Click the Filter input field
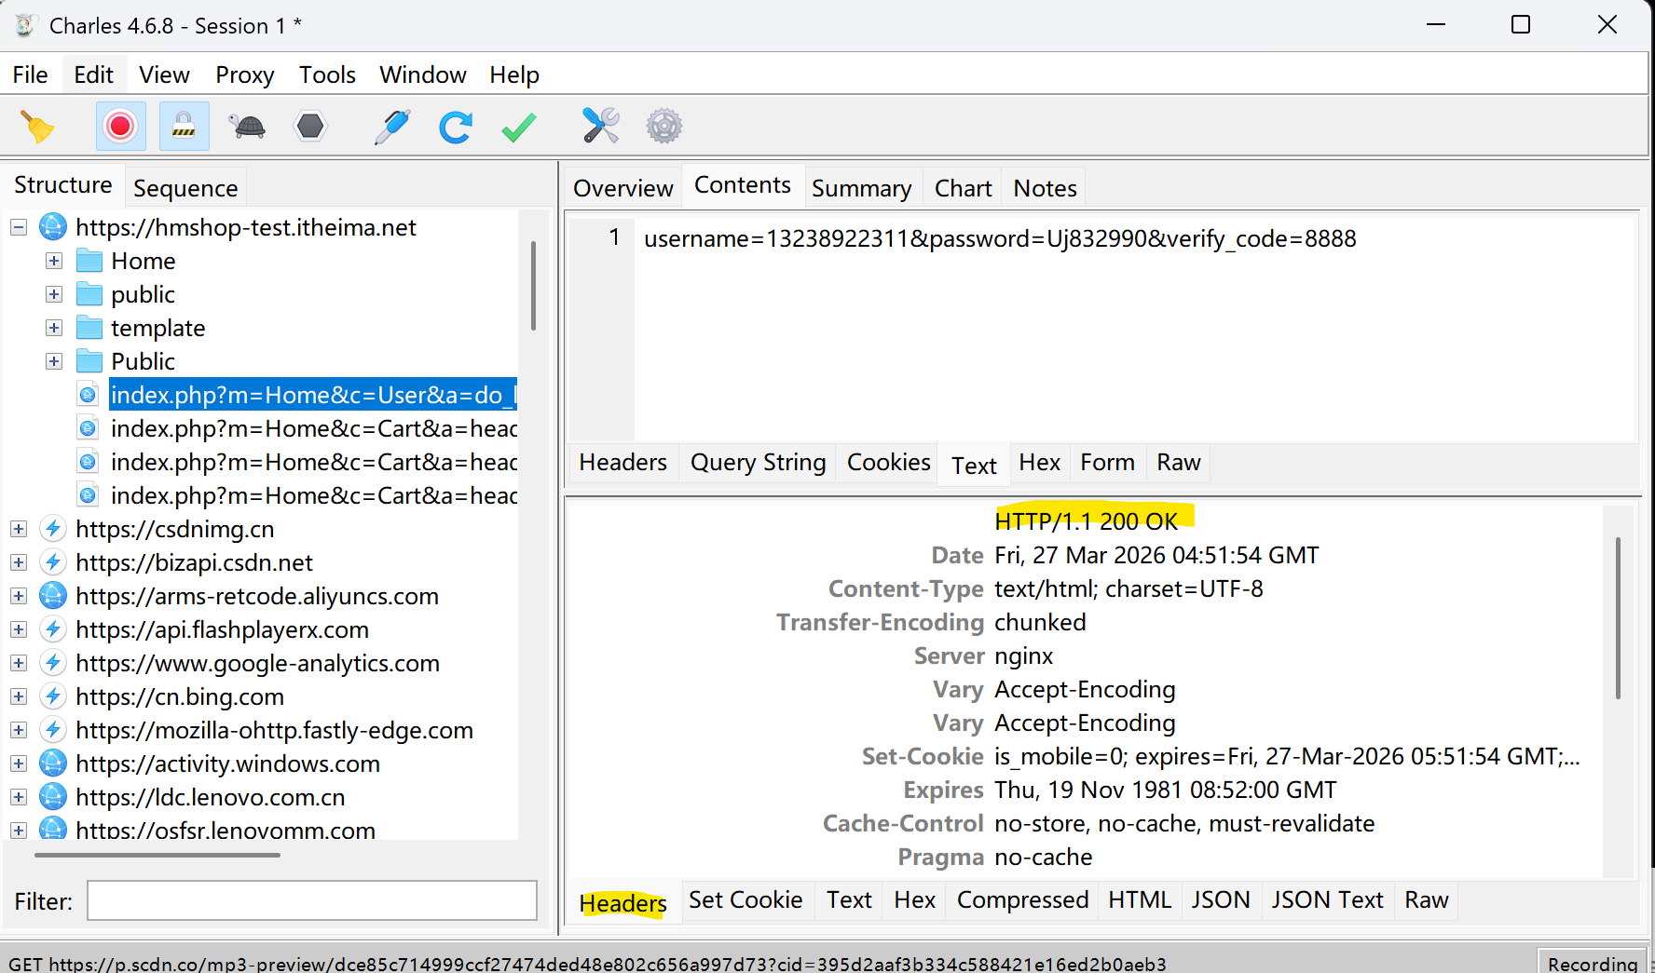The height and width of the screenshot is (973, 1655). tap(312, 900)
